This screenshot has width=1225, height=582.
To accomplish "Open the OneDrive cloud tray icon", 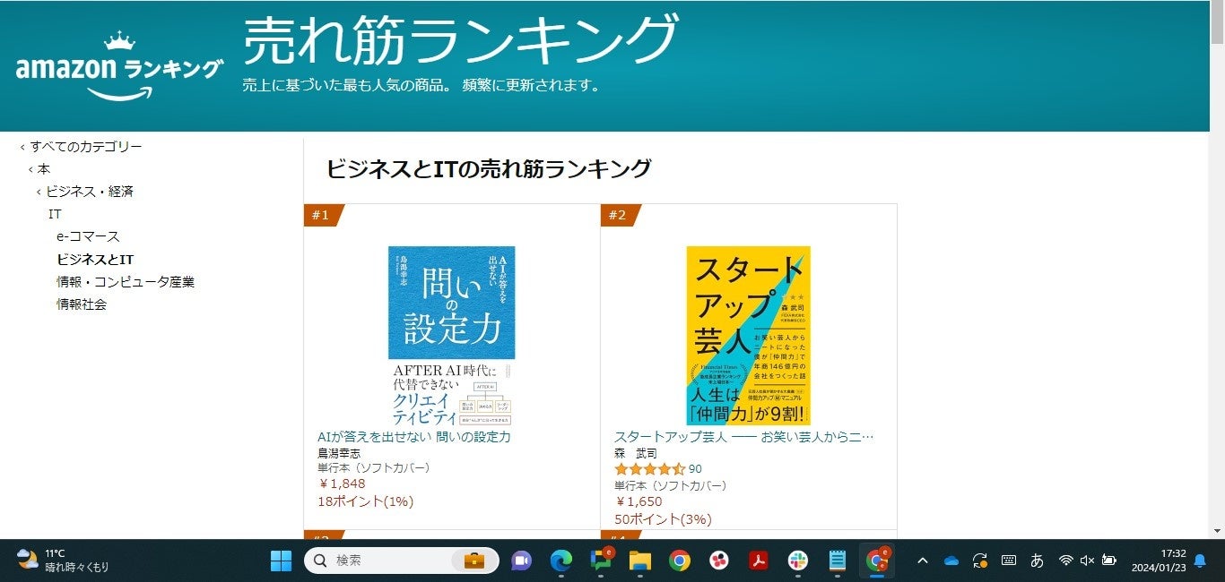I will (x=951, y=561).
